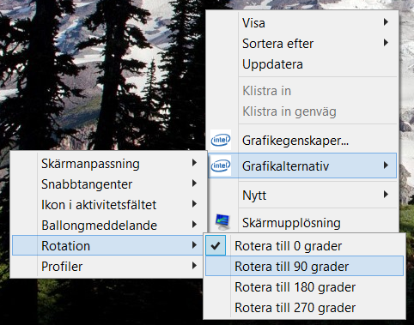Expand the Sortera efter submenu arrow
This screenshot has width=414, height=325.
[x=386, y=43]
